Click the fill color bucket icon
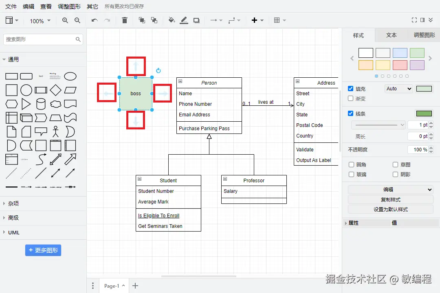Image resolution: width=440 pixels, height=293 pixels. [x=172, y=20]
